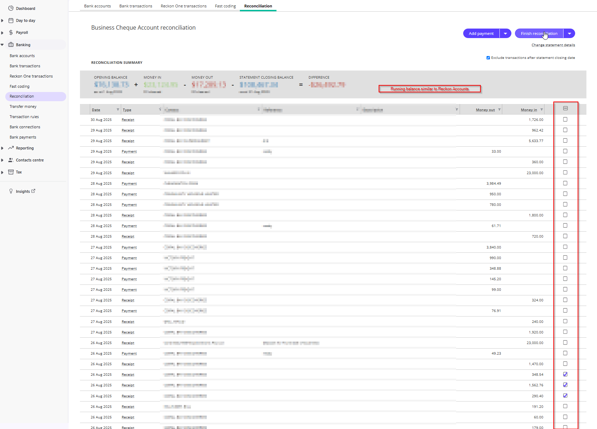This screenshot has width=597, height=429.
Task: Switch to the Fast coding tab
Action: [x=225, y=6]
